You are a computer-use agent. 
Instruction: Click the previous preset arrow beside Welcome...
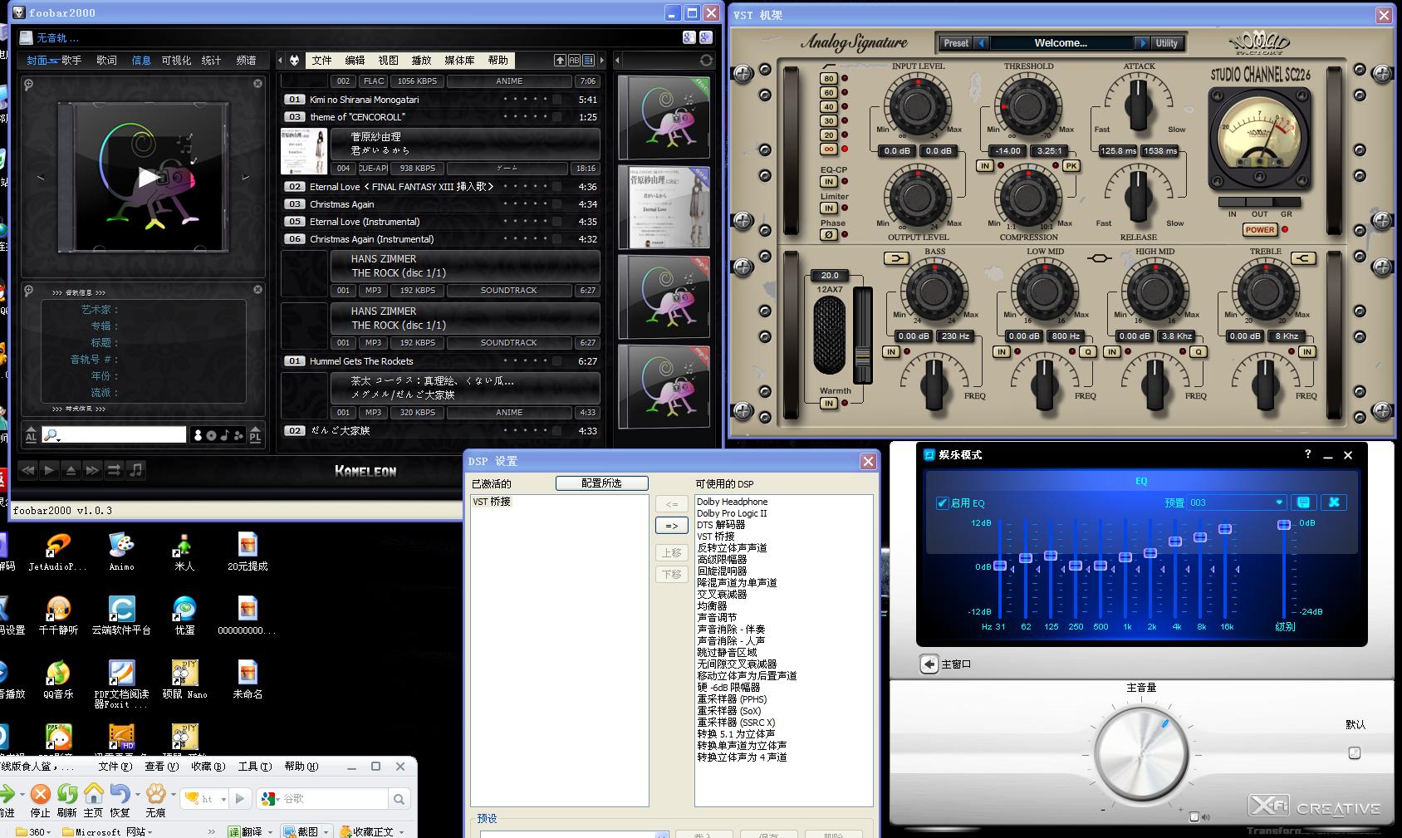tap(982, 43)
